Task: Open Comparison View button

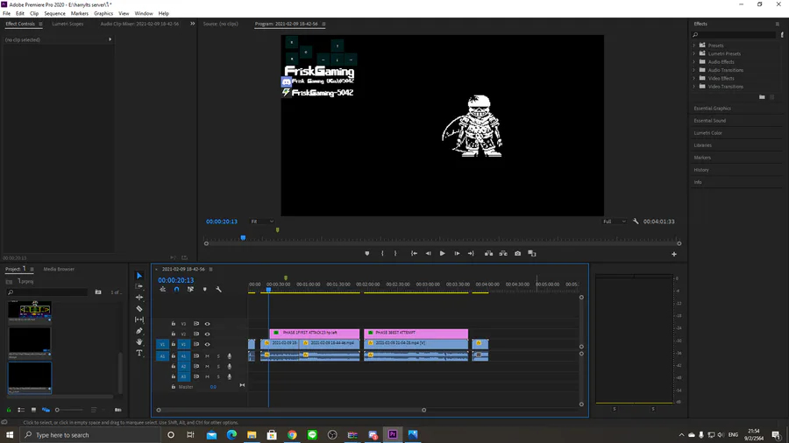Action: 532,254
